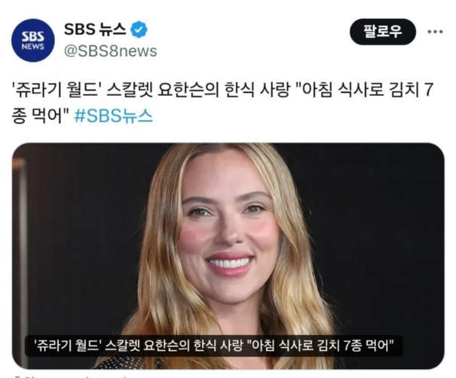Click the '종 먹어"' text before the hashtag
456x378 pixels.
tap(40, 116)
